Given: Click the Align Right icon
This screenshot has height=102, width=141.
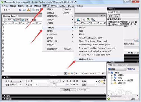Looking at the screenshot, I should coord(74,81).
